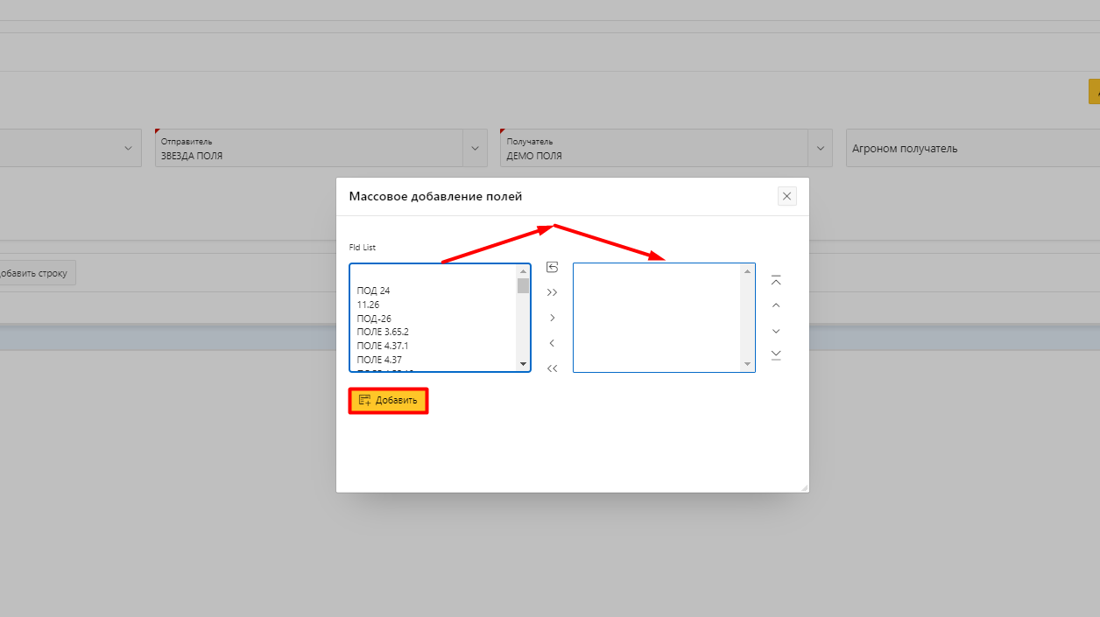This screenshot has width=1100, height=617.
Task: Close the Массовое добавление полей dialog
Action: click(786, 196)
